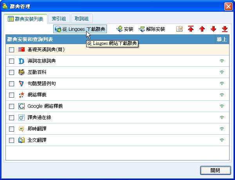The height and width of the screenshot is (180, 235).
Task: Select Google 網絡釋義 row text
Action: tap(45, 106)
